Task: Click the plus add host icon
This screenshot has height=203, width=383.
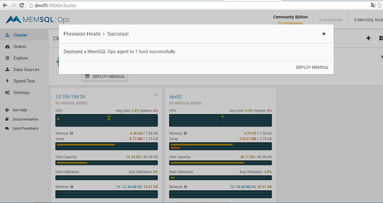Action: point(368,38)
